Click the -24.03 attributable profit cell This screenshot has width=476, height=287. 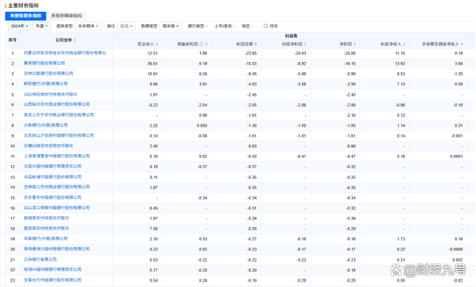click(x=300, y=54)
